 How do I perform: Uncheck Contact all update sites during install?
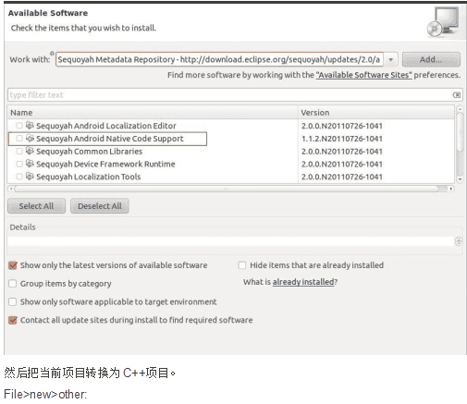point(13,320)
